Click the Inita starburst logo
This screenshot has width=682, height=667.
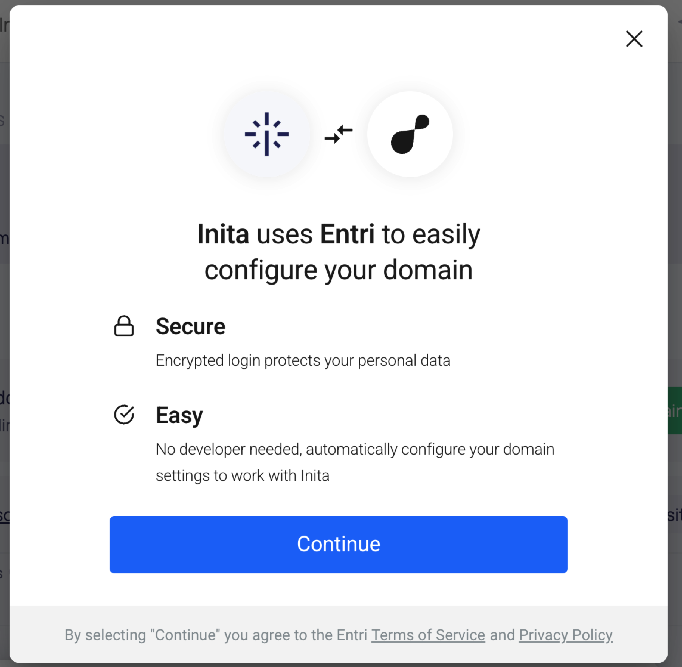pos(267,134)
